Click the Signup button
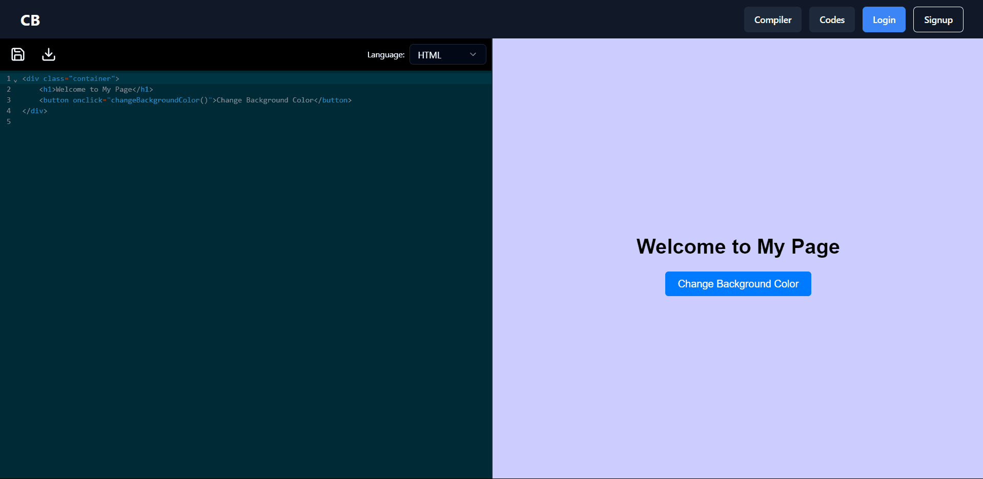Viewport: 983px width, 479px height. coord(938,20)
